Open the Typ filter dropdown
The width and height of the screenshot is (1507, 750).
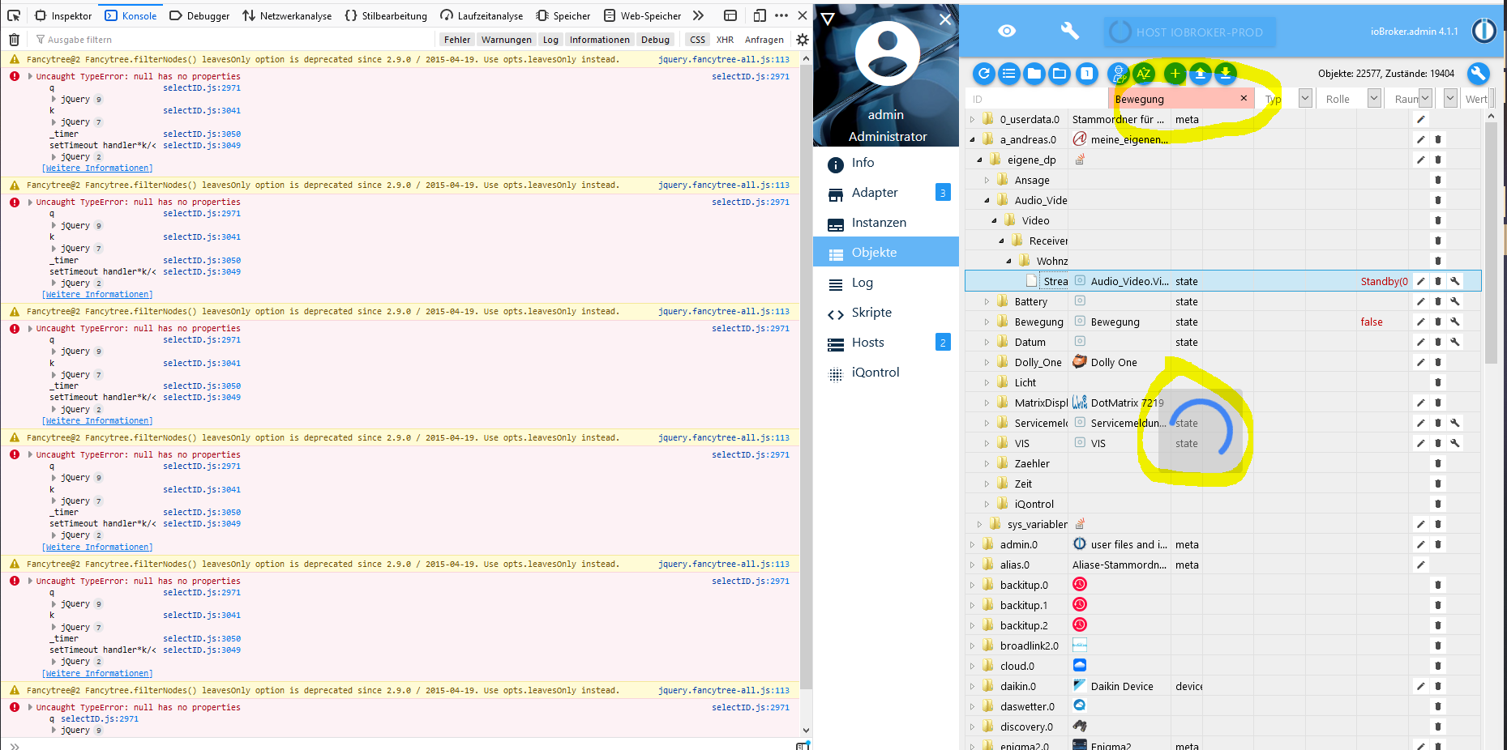coord(1304,98)
